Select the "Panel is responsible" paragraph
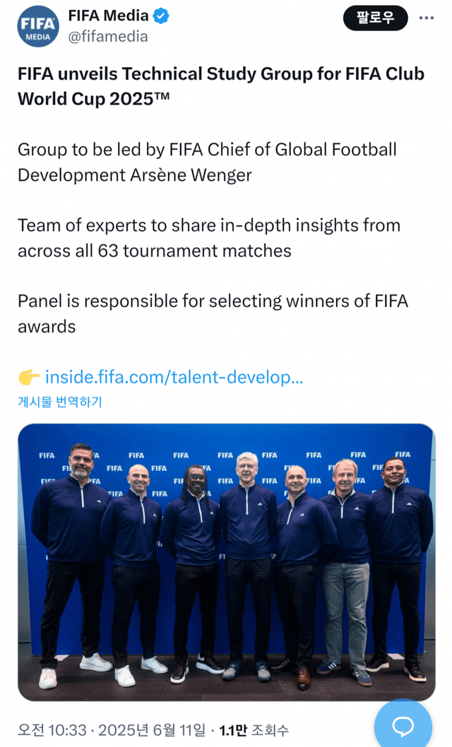 212,313
